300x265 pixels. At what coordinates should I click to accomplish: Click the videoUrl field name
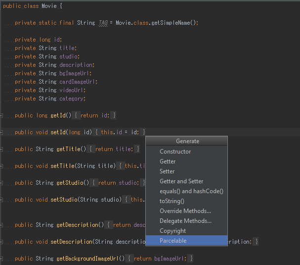click(71, 90)
